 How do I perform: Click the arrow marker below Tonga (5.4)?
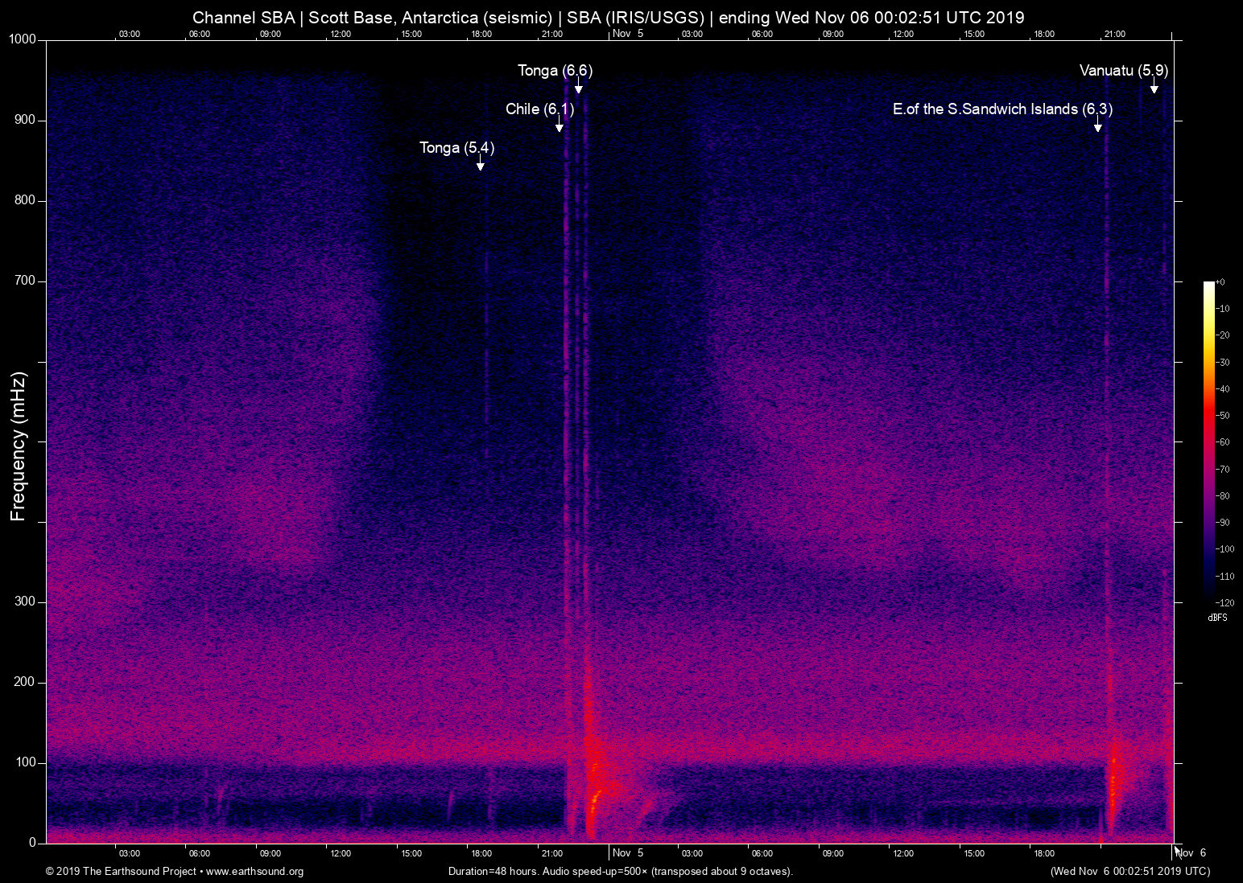coord(480,165)
